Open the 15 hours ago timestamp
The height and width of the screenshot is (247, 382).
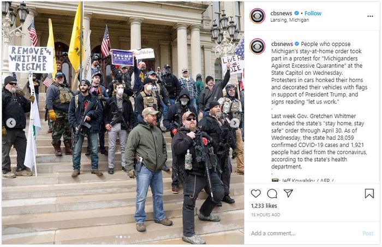tap(266, 215)
